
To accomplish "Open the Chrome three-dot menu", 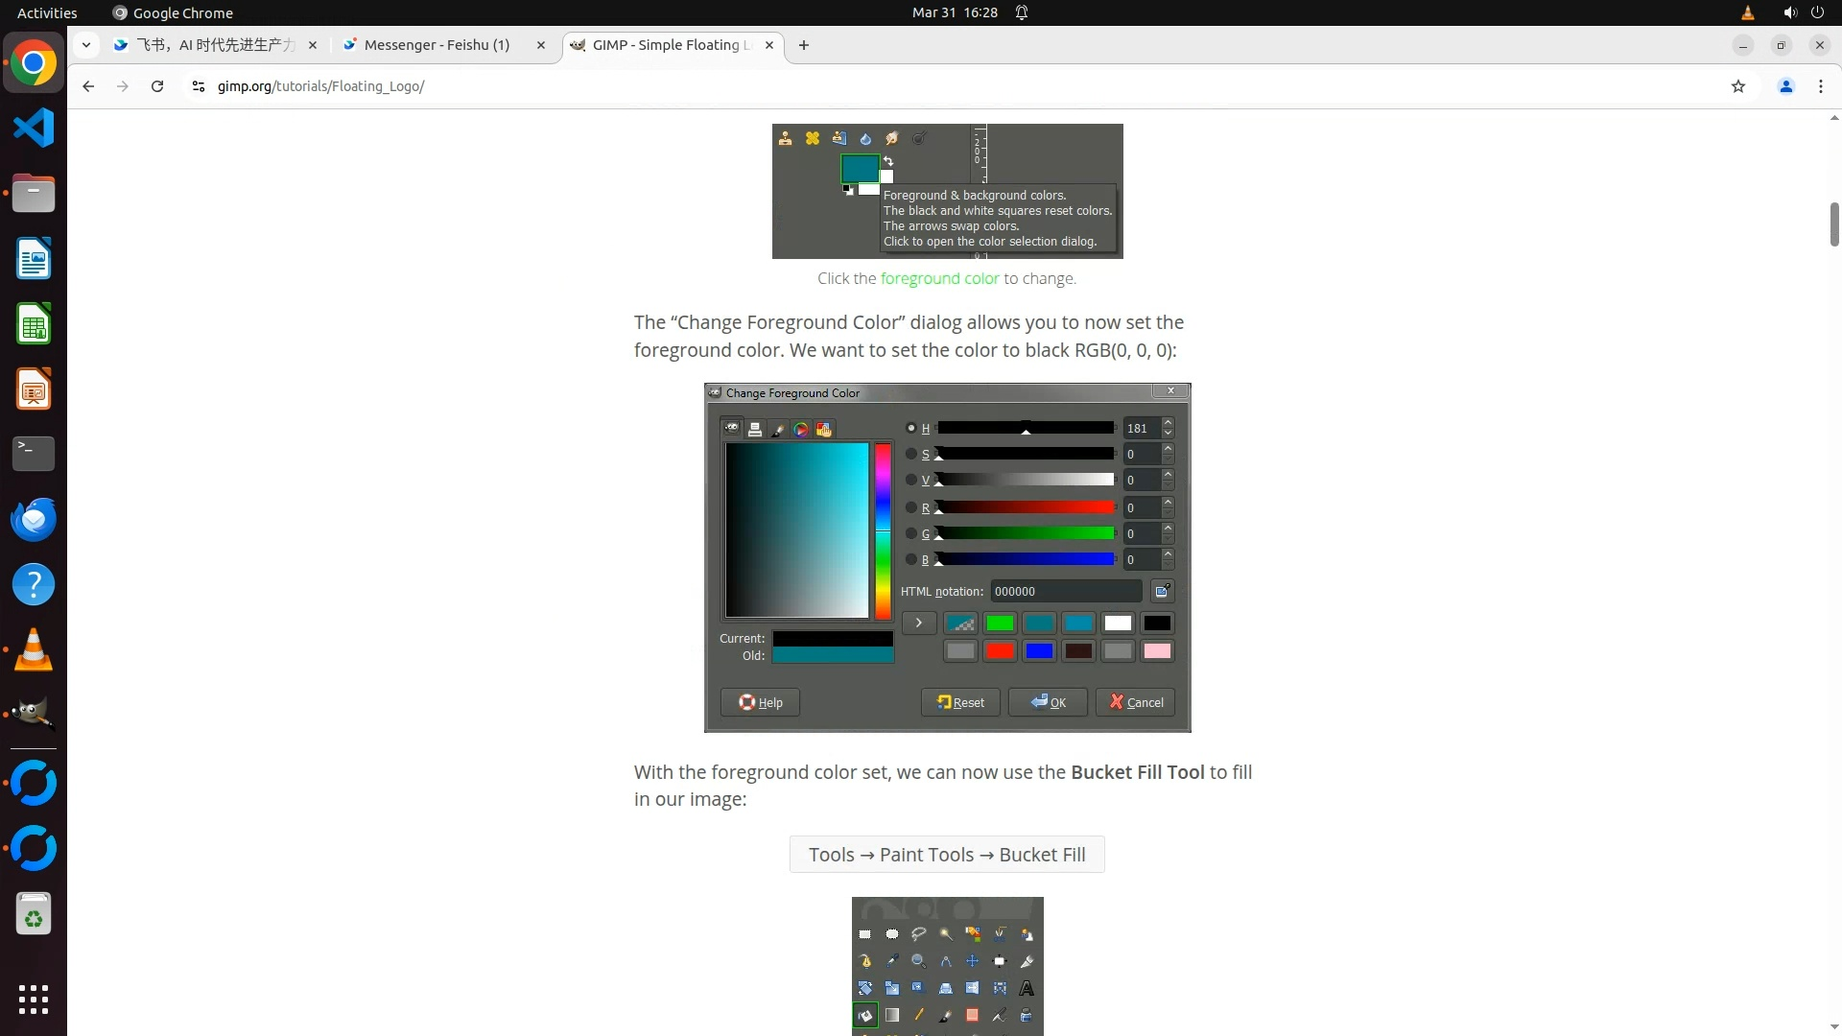I will pos(1820,86).
